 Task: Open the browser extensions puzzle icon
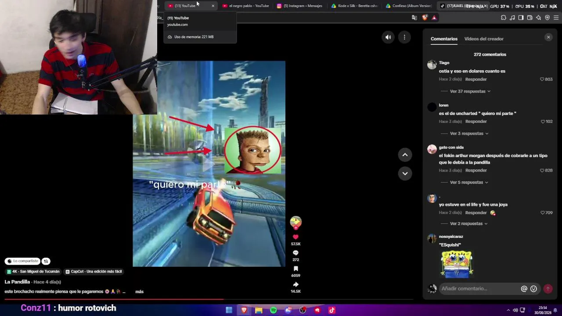[504, 18]
